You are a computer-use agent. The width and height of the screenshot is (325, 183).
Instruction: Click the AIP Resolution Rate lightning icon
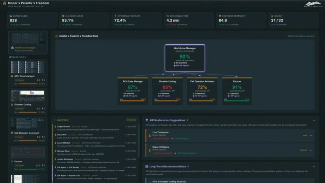[x=116, y=16]
